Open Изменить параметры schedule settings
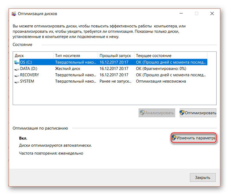229x195 pixels. (194, 138)
